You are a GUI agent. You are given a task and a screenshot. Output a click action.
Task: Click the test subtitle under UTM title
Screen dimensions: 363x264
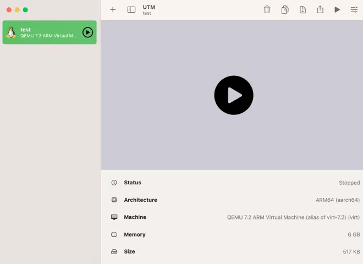[147, 13]
